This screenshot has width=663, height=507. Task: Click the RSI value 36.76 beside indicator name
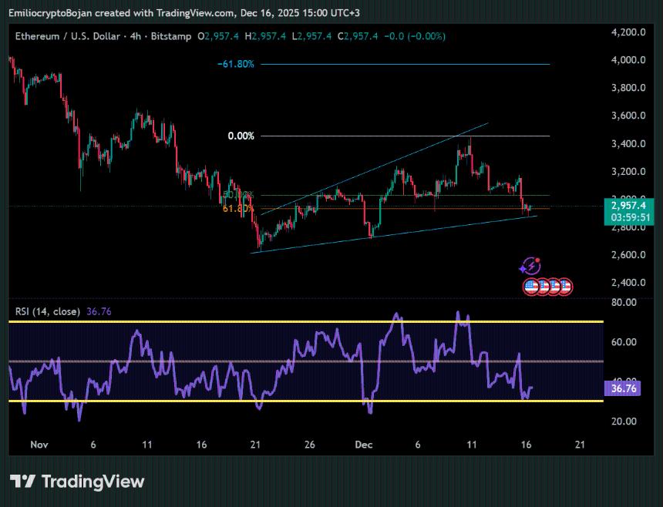click(99, 311)
